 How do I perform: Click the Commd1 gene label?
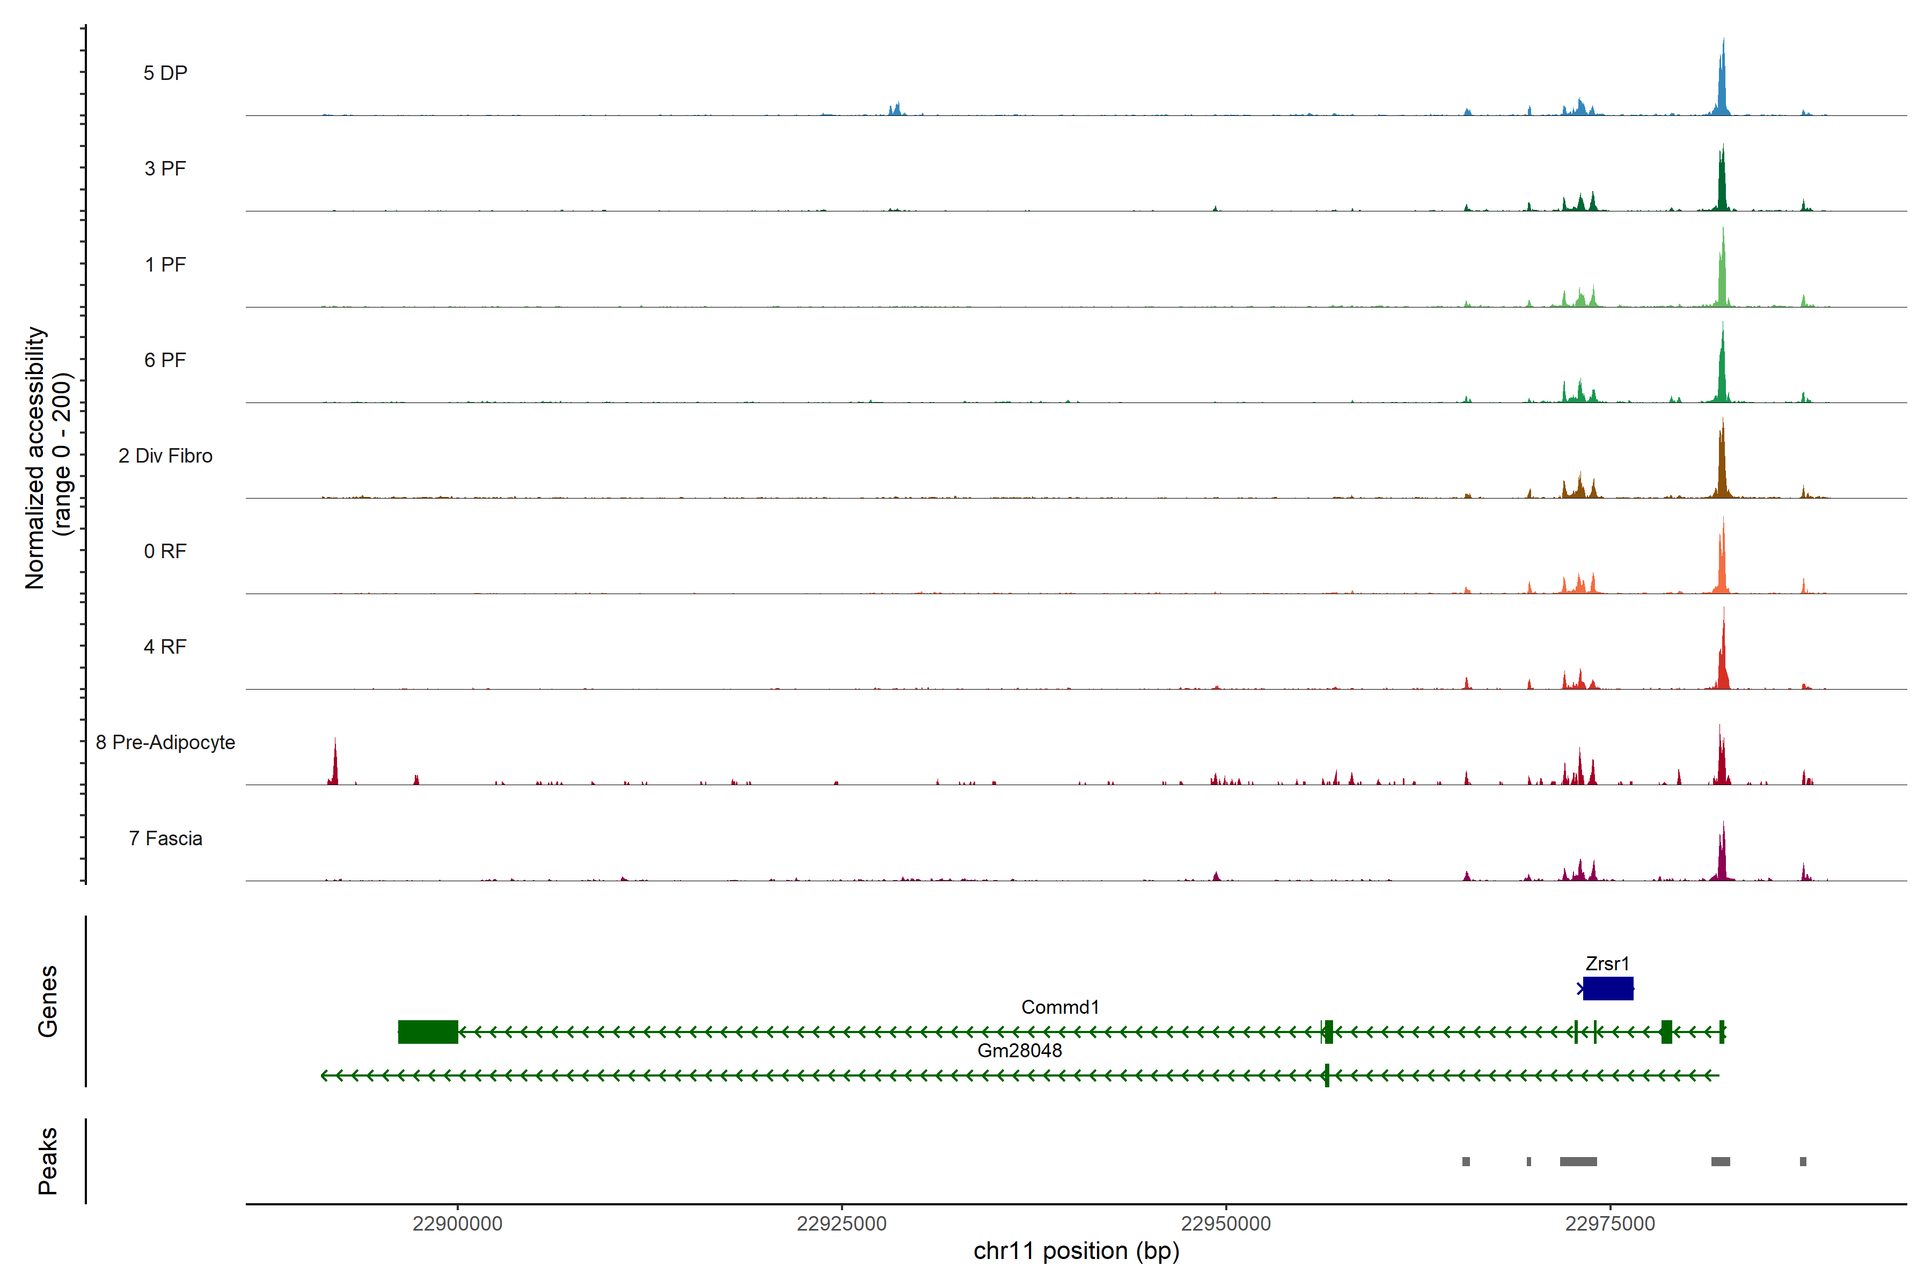1059,1007
